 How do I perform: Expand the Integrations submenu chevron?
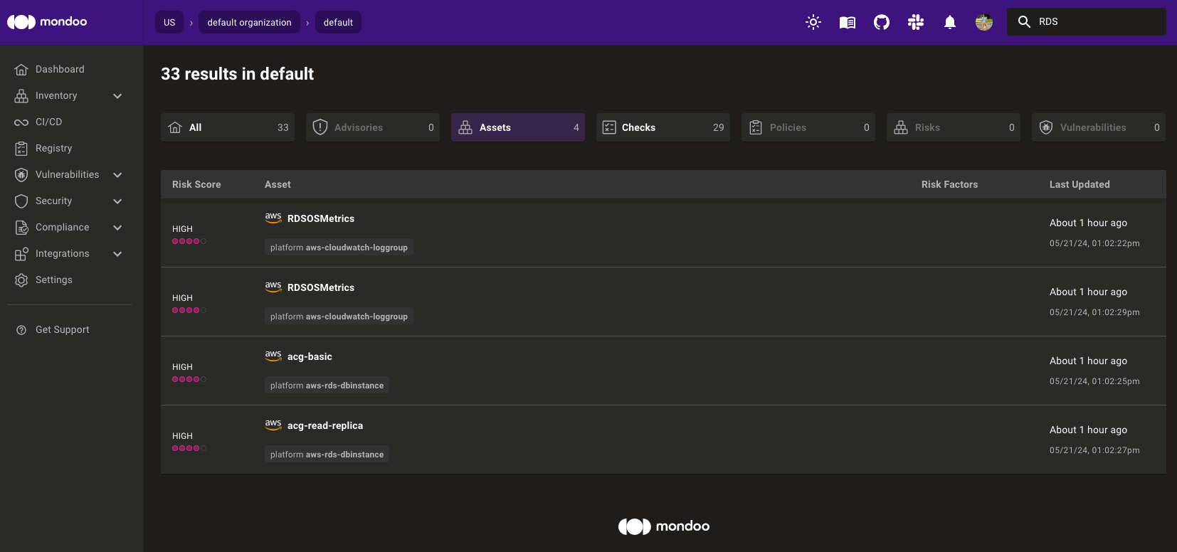117,254
